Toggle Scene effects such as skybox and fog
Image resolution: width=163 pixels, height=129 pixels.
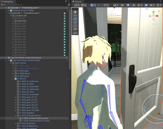tap(139, 5)
